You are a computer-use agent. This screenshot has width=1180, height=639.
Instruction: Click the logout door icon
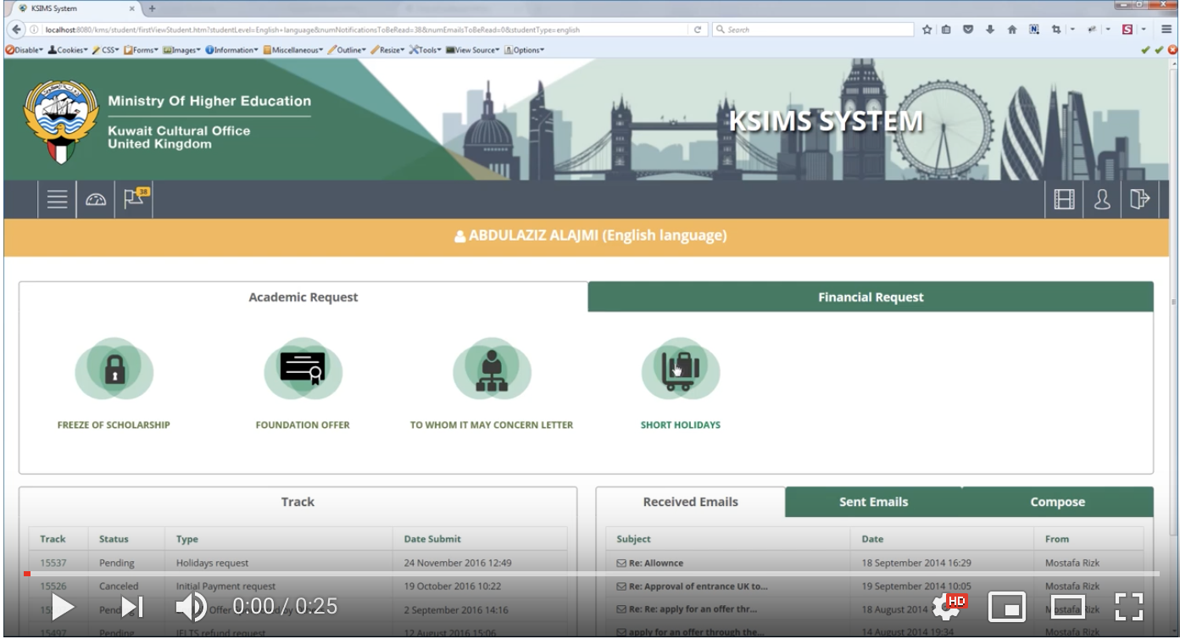pos(1139,199)
